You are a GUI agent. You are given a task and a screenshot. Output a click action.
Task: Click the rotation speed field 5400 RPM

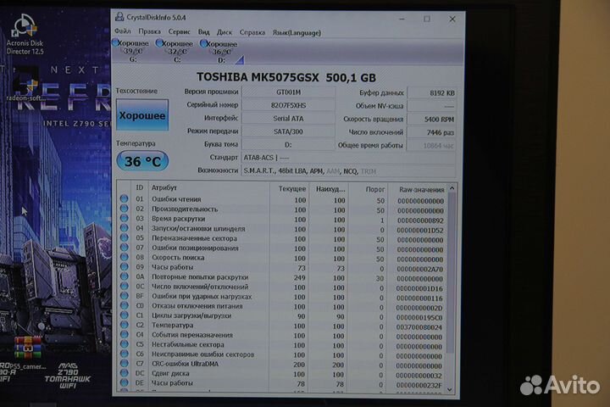tap(431, 120)
